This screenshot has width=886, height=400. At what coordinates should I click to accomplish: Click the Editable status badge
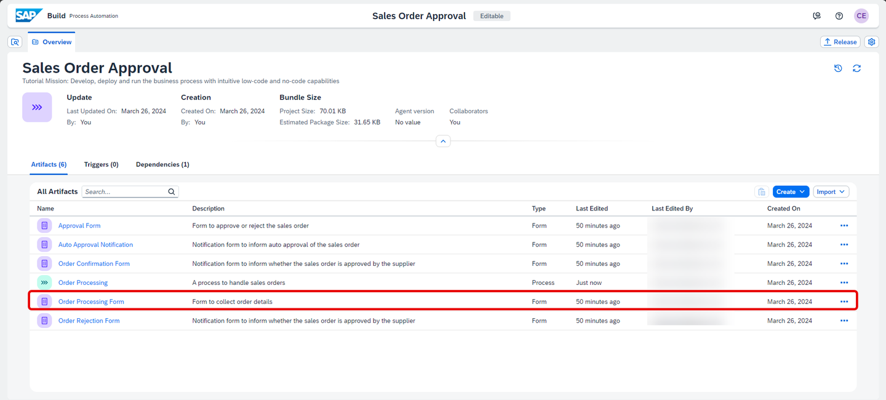(492, 16)
